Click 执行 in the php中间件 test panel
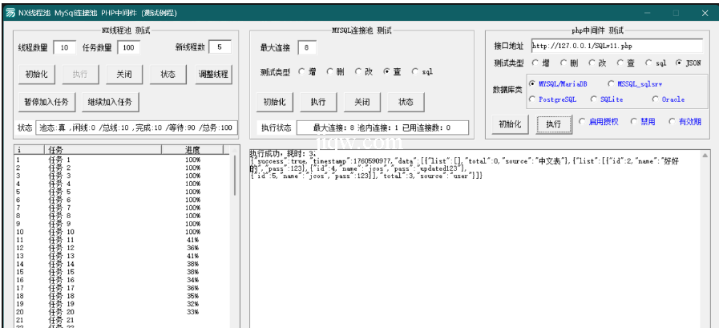 553,124
